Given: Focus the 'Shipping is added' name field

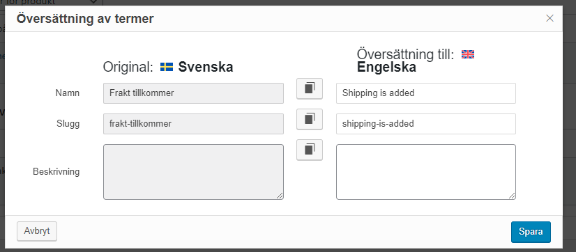Looking at the screenshot, I should point(426,93).
